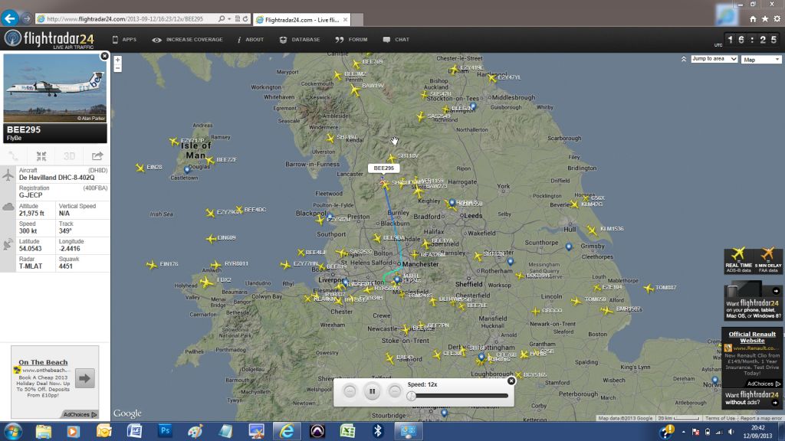Select flight EZY47YL plane icon
Image resolution: width=785 pixels, height=441 pixels.
(x=492, y=78)
